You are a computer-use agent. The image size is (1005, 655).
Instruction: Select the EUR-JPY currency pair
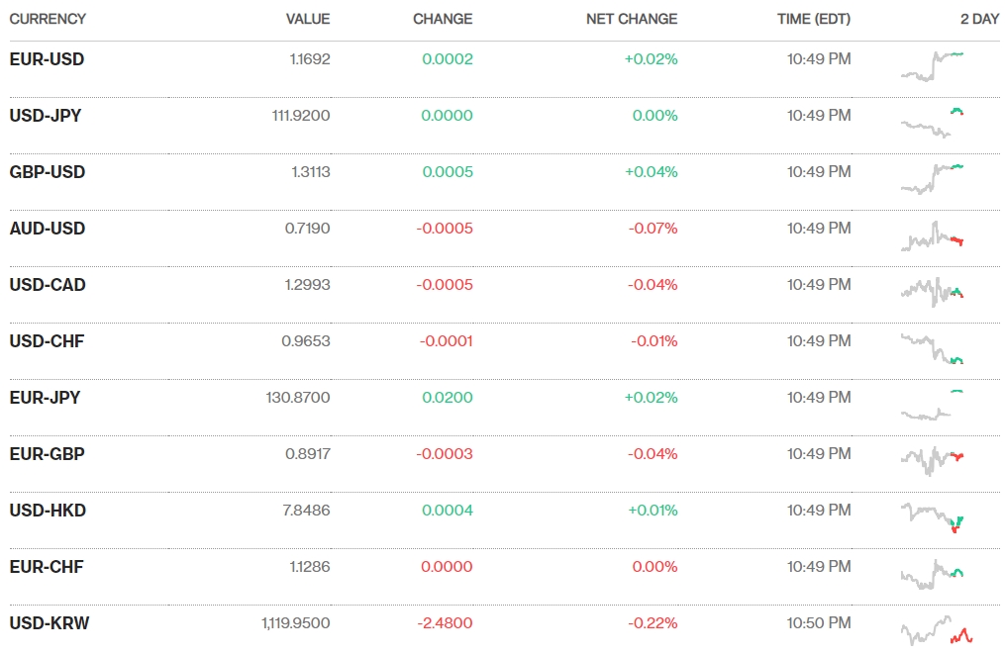pos(45,398)
